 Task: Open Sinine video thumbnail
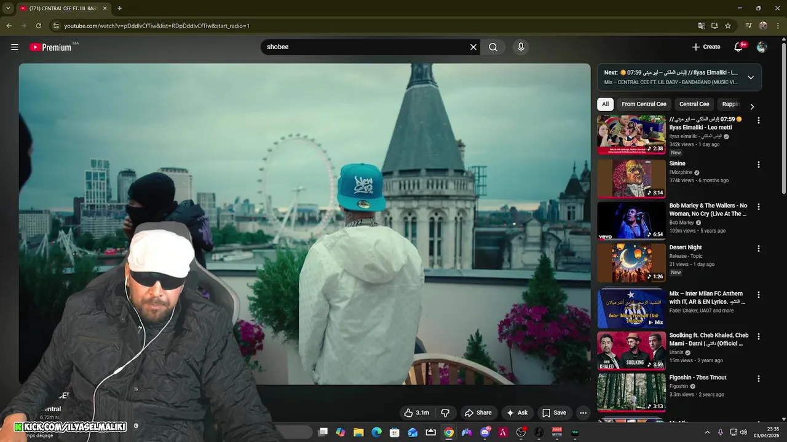631,179
